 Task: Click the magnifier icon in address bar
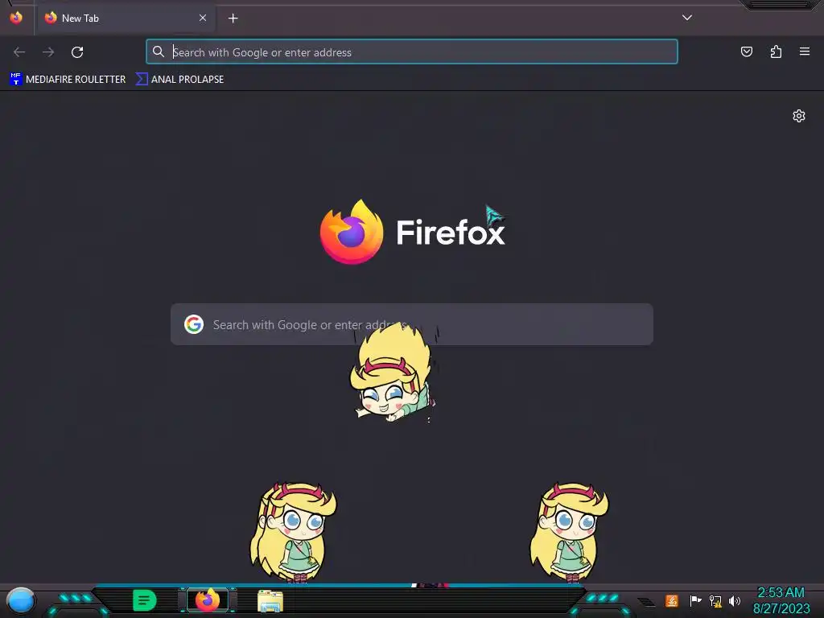[159, 51]
